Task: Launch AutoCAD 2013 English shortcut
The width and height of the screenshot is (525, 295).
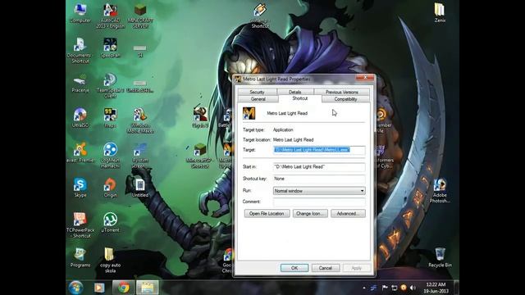Action: click(110, 16)
